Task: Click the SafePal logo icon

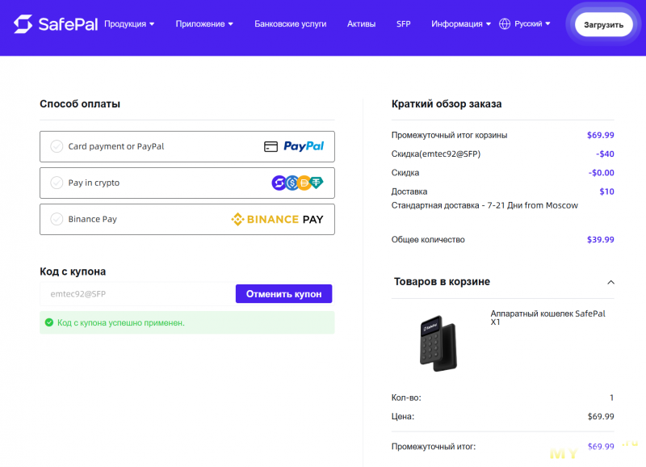Action: [x=23, y=24]
